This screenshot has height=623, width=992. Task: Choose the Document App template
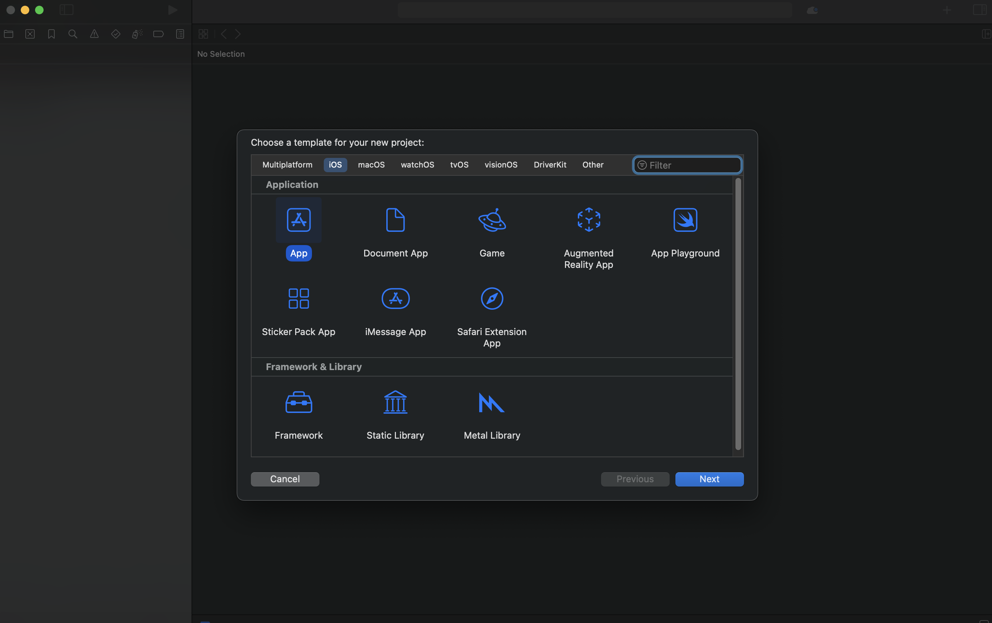[395, 220]
